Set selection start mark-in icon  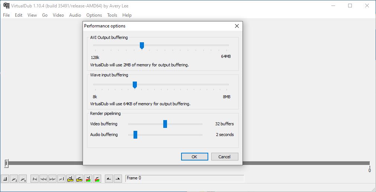pos(109,179)
